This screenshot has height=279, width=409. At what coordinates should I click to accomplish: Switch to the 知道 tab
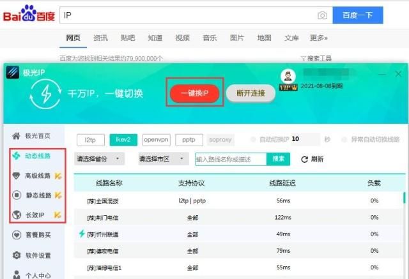155,38
